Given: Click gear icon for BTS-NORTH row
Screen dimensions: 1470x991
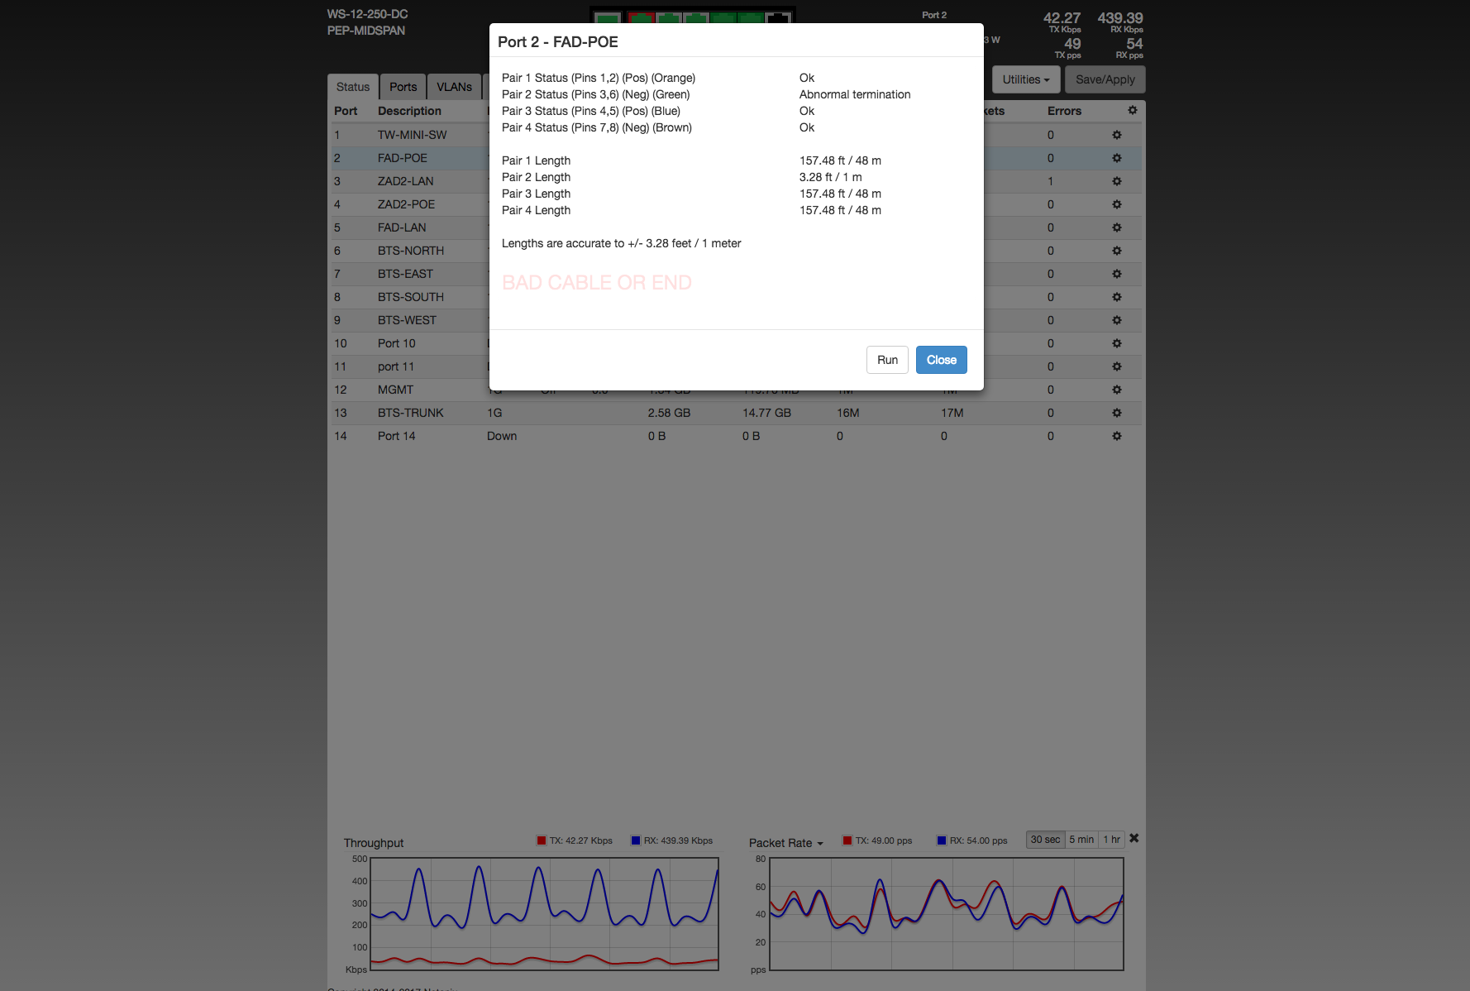Looking at the screenshot, I should [x=1116, y=251].
